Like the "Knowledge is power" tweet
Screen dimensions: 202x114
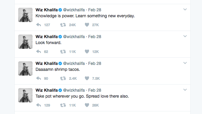pyautogui.click(x=87, y=25)
